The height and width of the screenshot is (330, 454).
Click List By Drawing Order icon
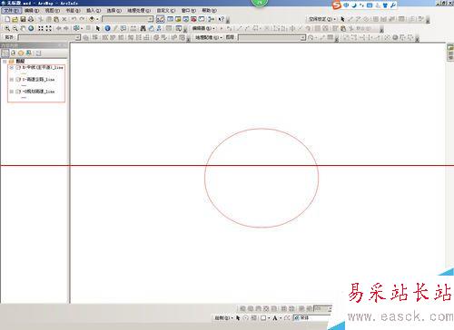click(x=5, y=53)
